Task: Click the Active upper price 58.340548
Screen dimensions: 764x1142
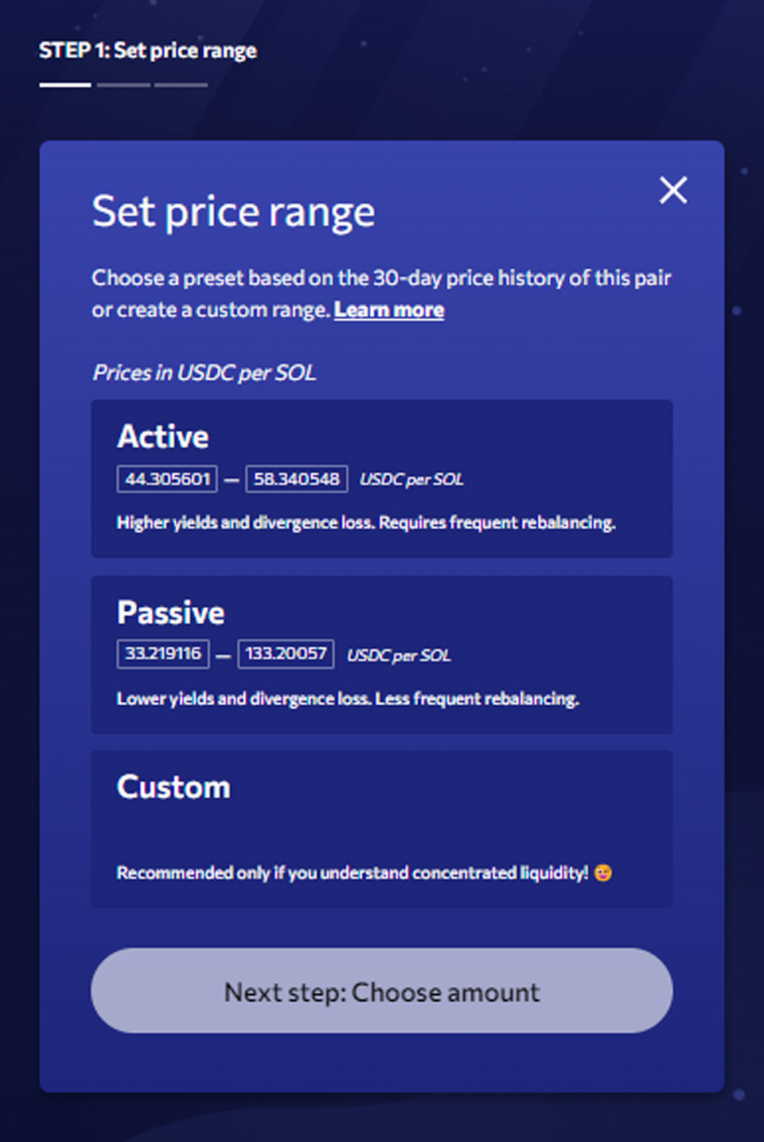Action: 297,479
